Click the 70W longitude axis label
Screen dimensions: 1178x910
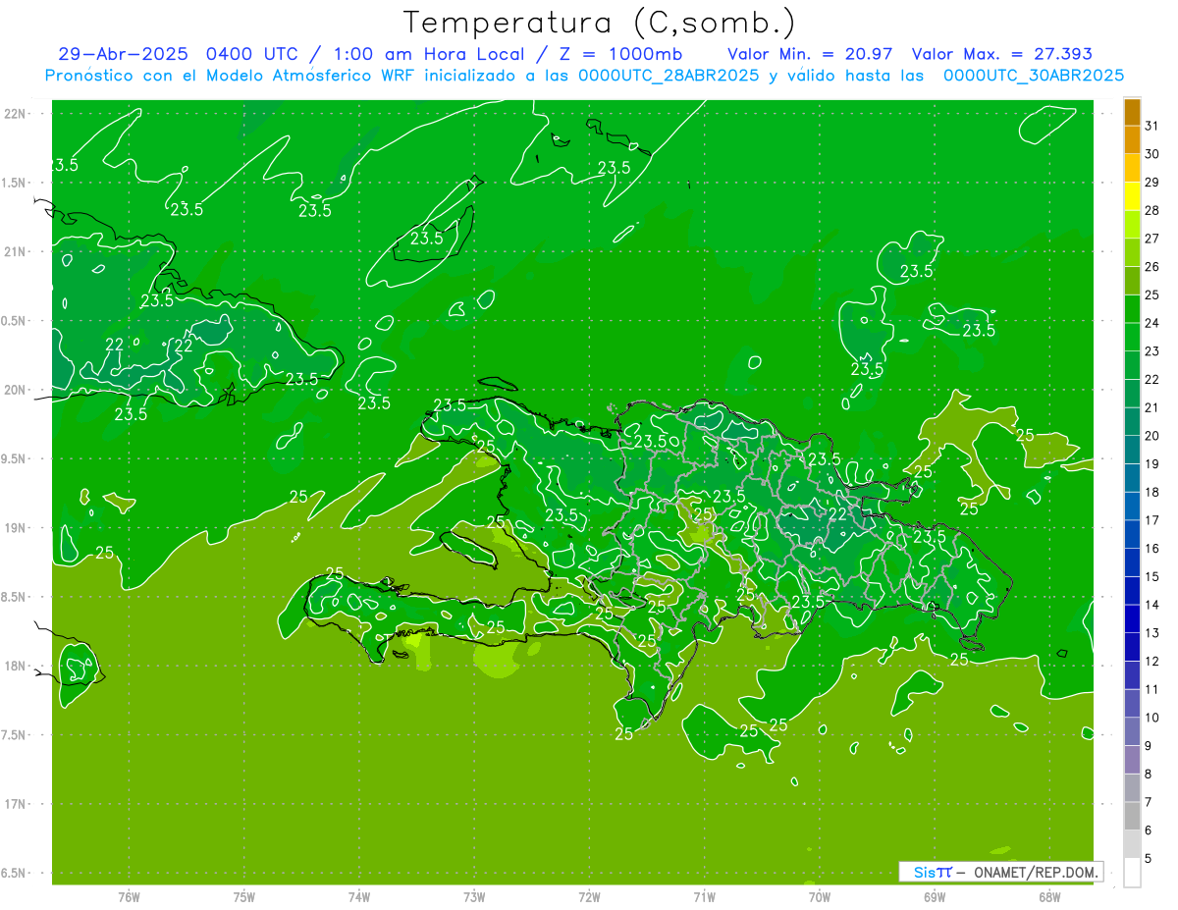820,897
